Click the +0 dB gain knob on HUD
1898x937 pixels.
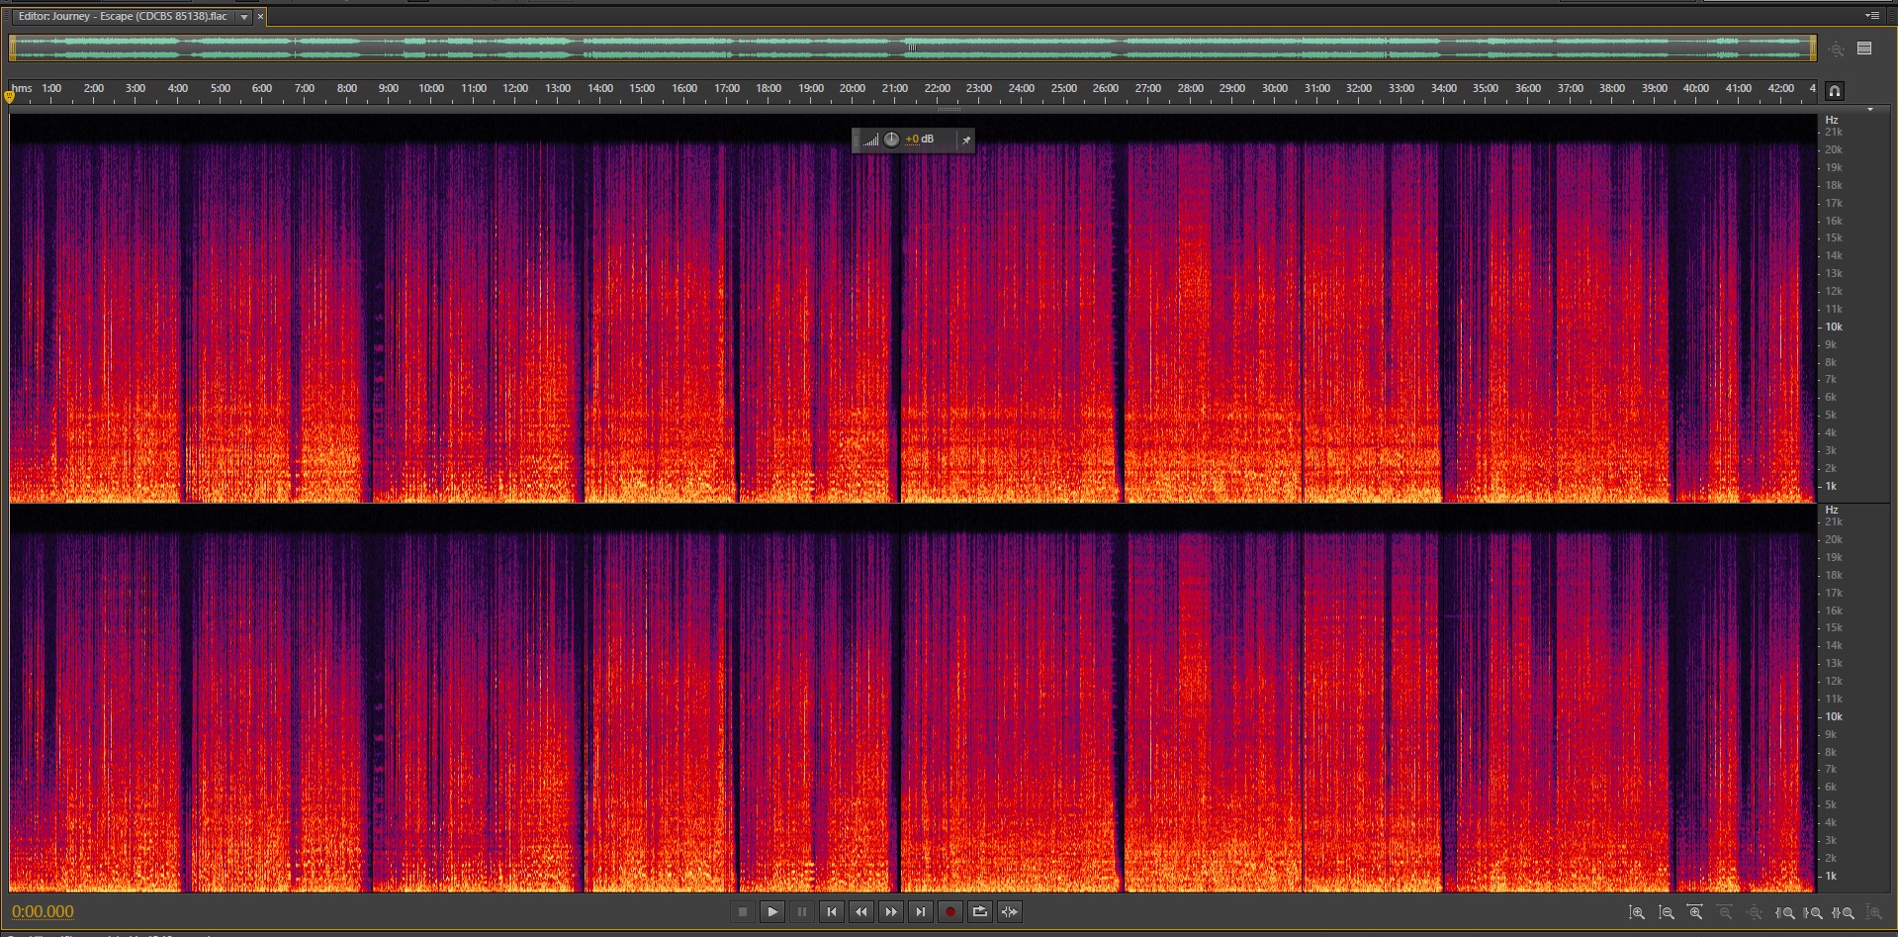[x=891, y=140]
